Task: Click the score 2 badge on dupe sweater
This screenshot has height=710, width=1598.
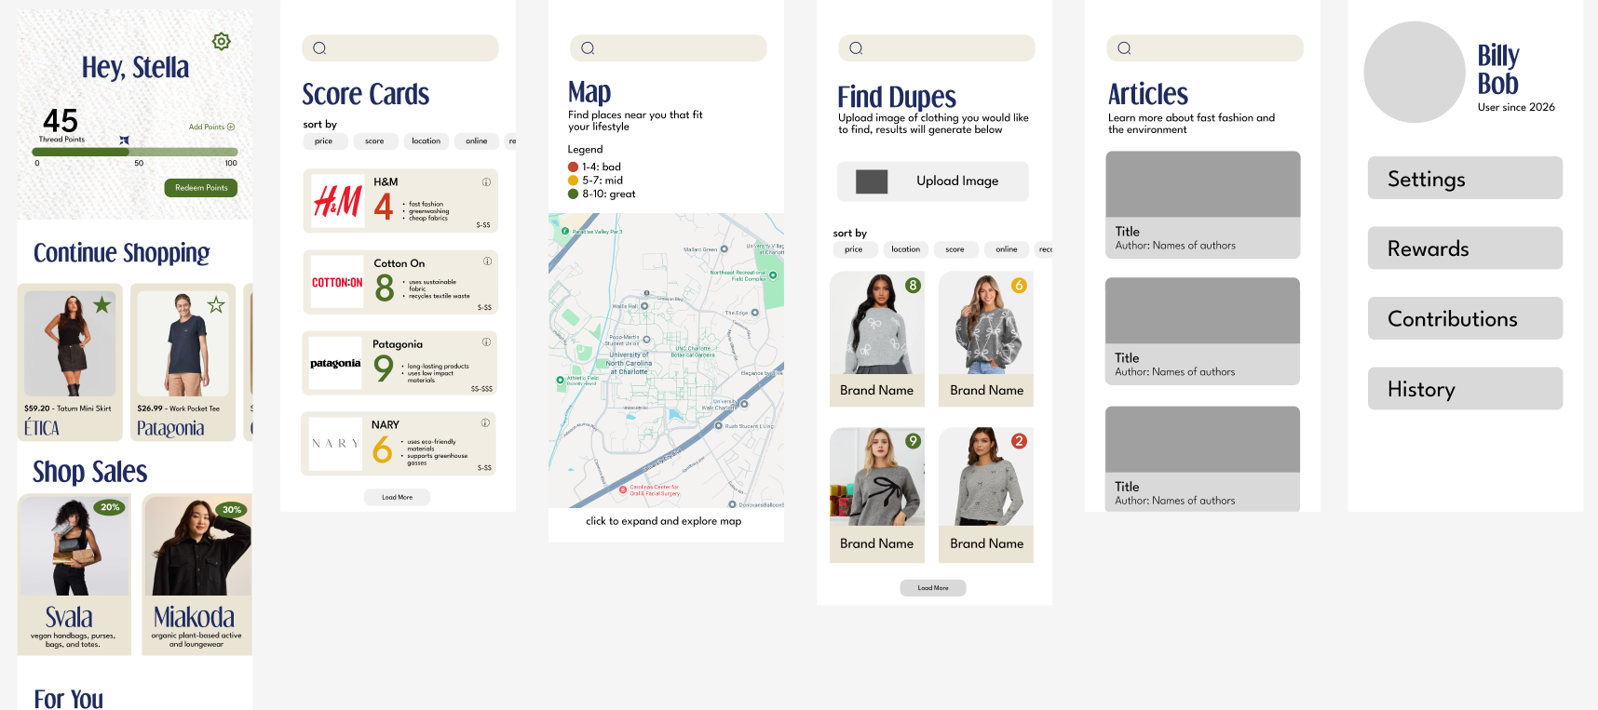Action: tap(1019, 441)
